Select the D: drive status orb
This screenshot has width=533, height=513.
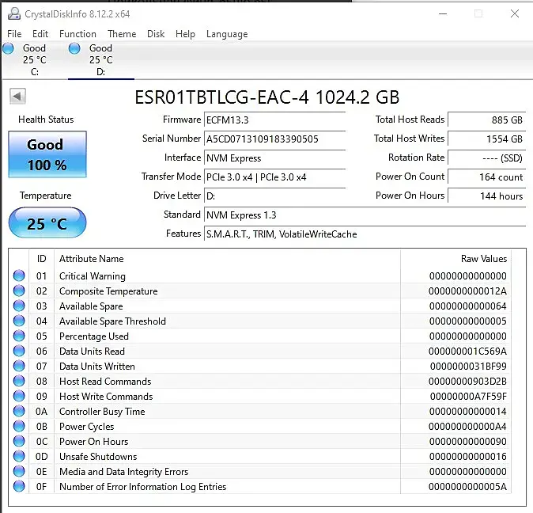click(75, 49)
